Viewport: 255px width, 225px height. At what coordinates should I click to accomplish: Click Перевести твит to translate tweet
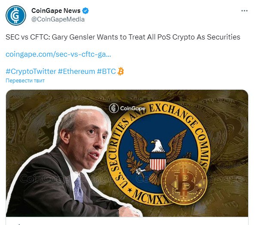25,81
